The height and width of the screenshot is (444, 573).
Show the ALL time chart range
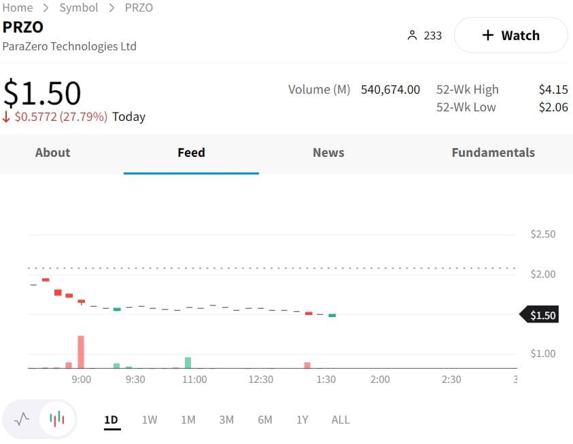tap(341, 420)
